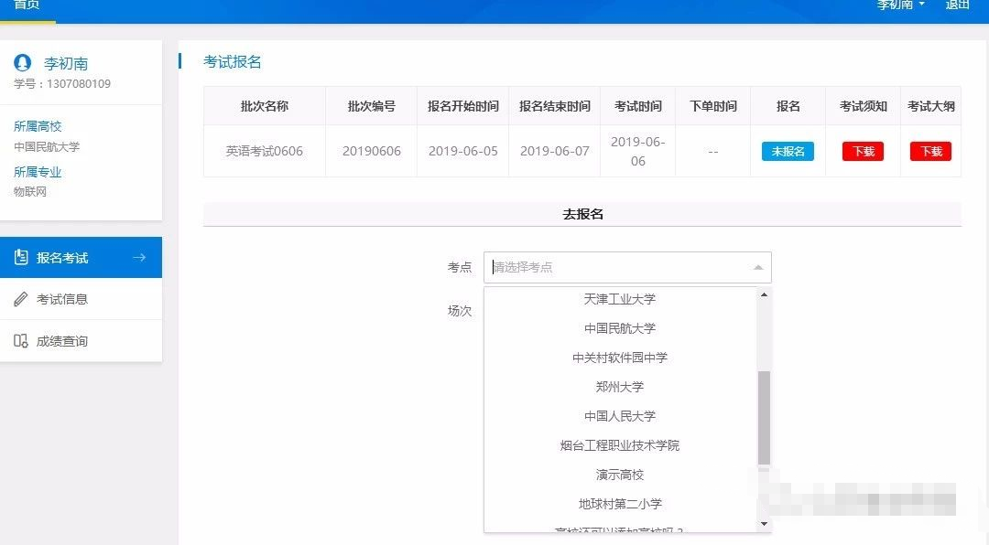This screenshot has width=989, height=545.
Task: Open the 李初南 user menu in header
Action: 900,5
